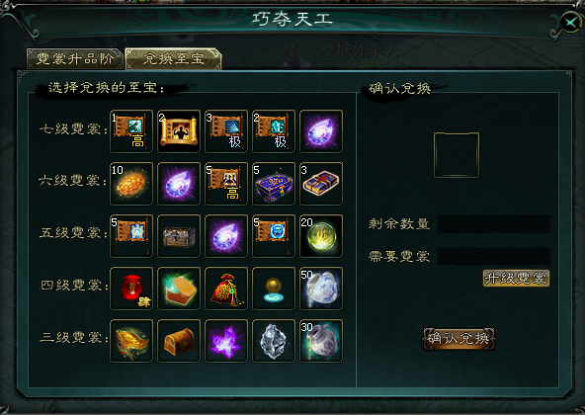The image size is (585, 415).
Task: Click the 升级霓裳 button
Action: click(x=516, y=278)
